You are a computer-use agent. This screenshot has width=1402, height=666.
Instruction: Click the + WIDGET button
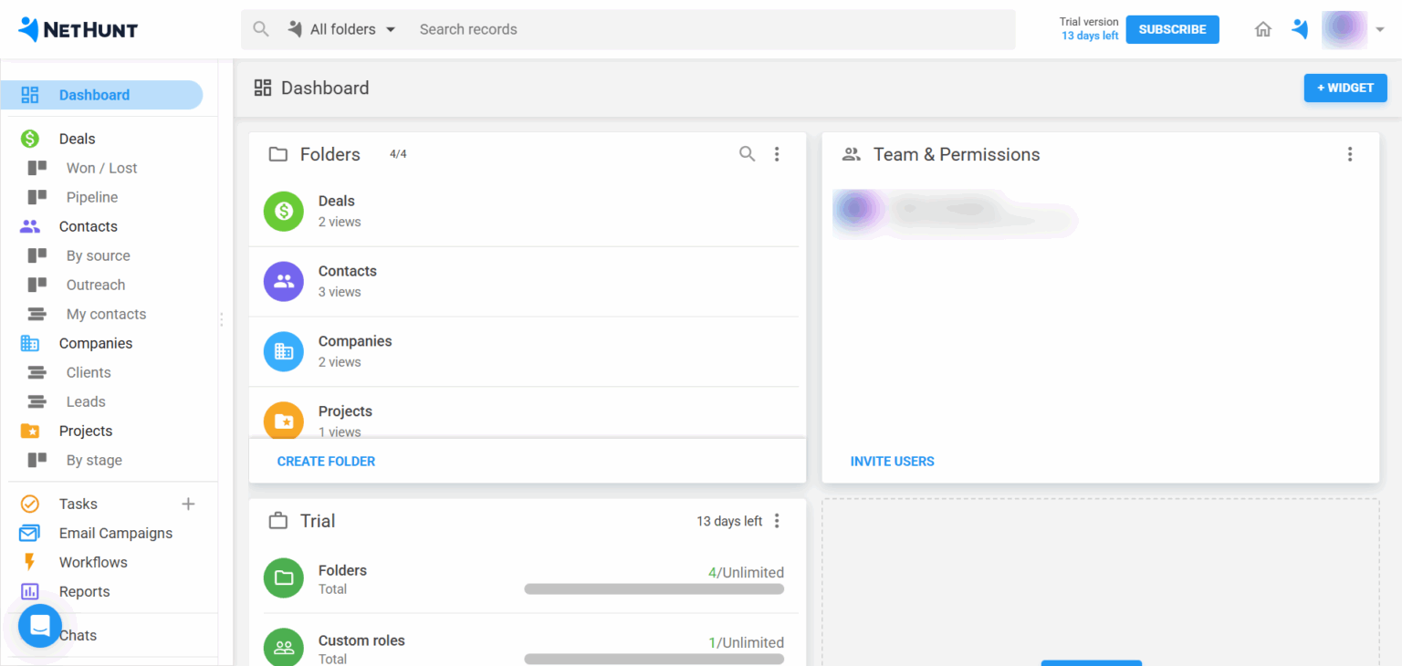click(x=1345, y=88)
